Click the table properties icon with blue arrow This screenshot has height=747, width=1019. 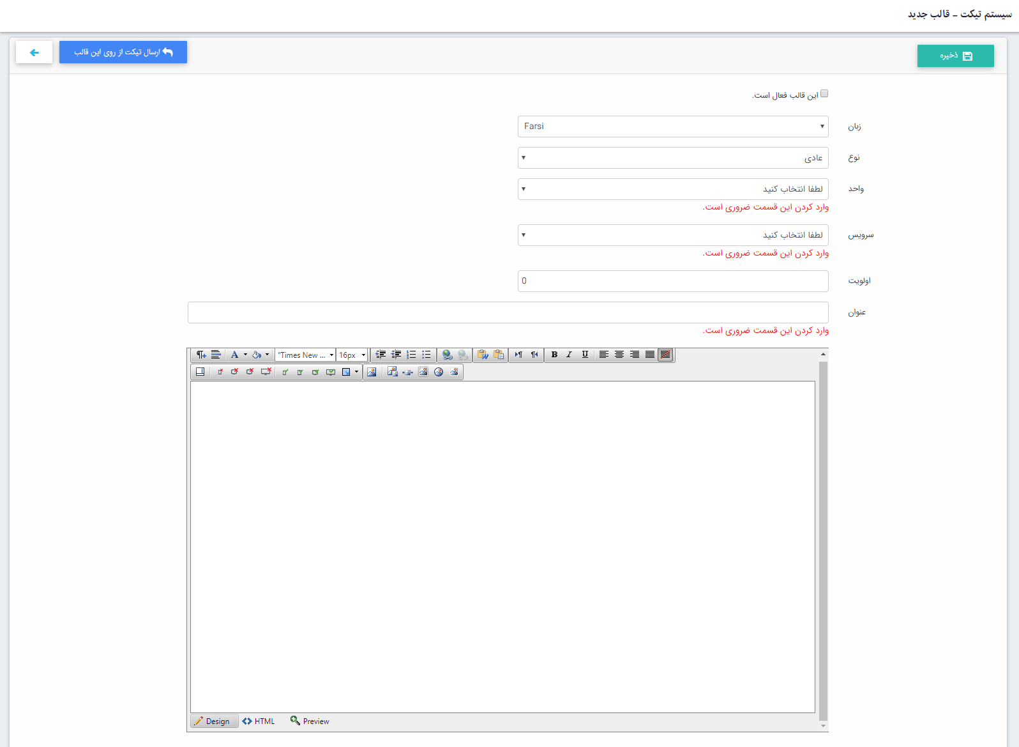(346, 372)
